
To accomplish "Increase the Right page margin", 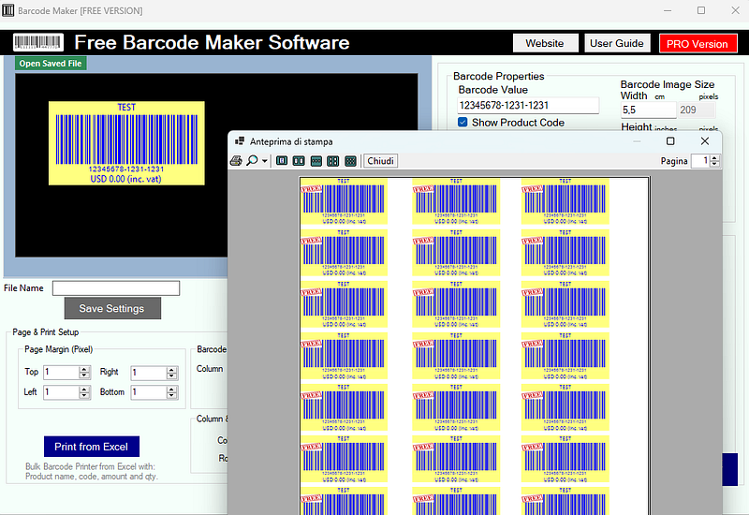I will point(172,370).
